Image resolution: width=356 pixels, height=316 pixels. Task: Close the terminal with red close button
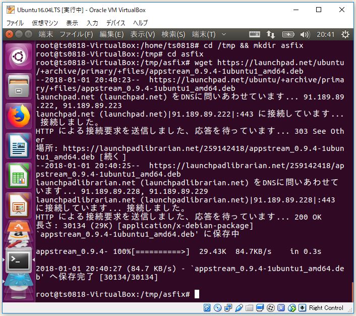point(9,34)
